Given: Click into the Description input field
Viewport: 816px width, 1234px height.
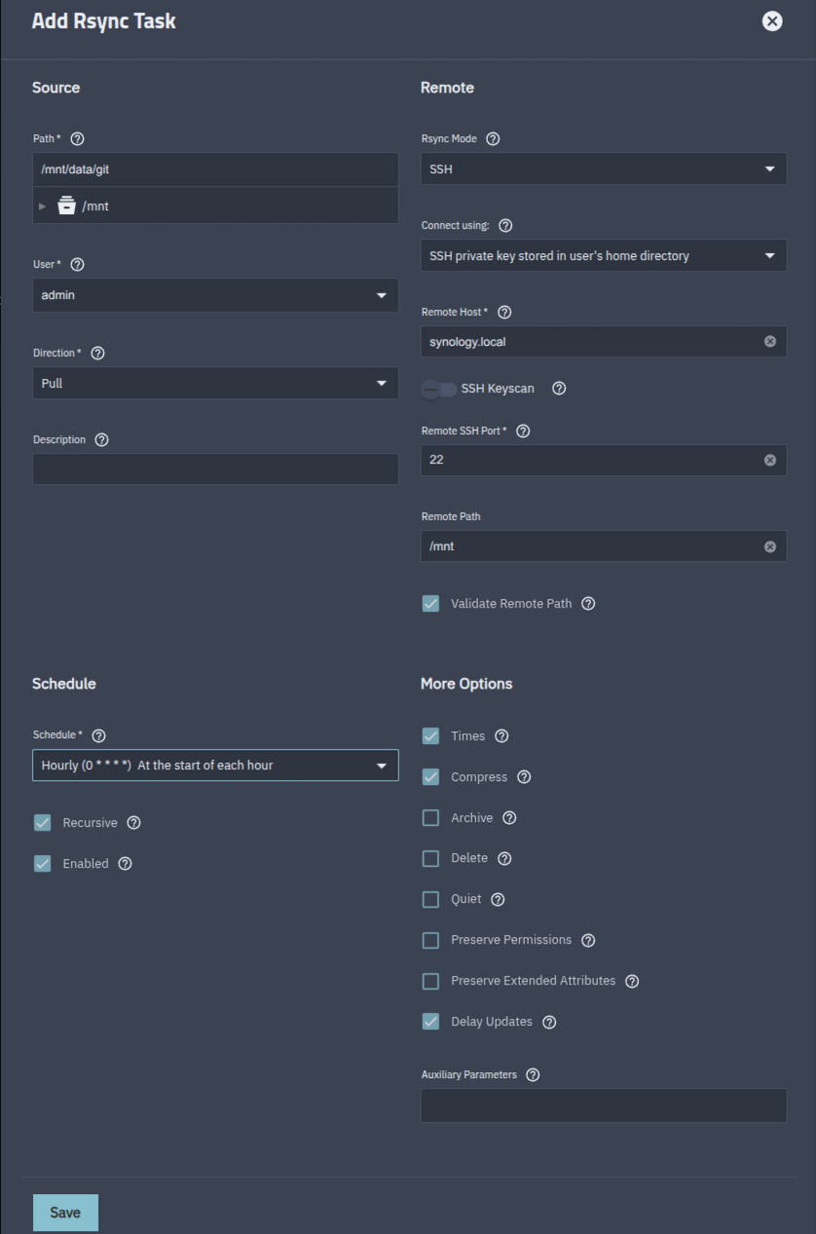Looking at the screenshot, I should pyautogui.click(x=215, y=469).
